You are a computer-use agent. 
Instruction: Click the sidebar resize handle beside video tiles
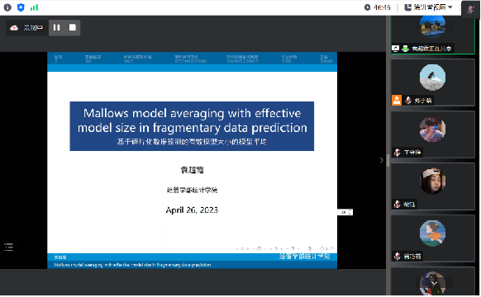[388, 160]
